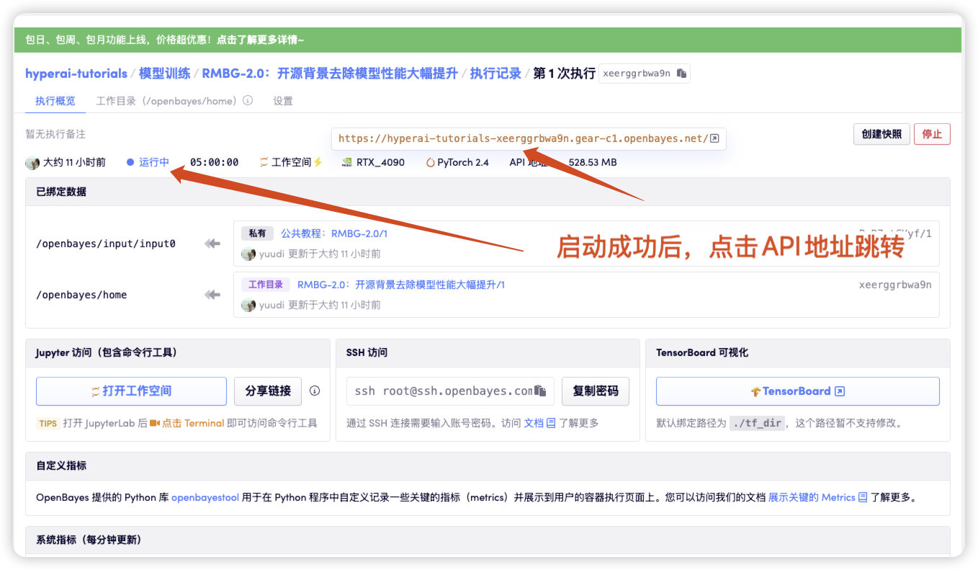Click the PyTorch 2.4 flame icon
This screenshot has height=570, width=978.
tap(431, 163)
